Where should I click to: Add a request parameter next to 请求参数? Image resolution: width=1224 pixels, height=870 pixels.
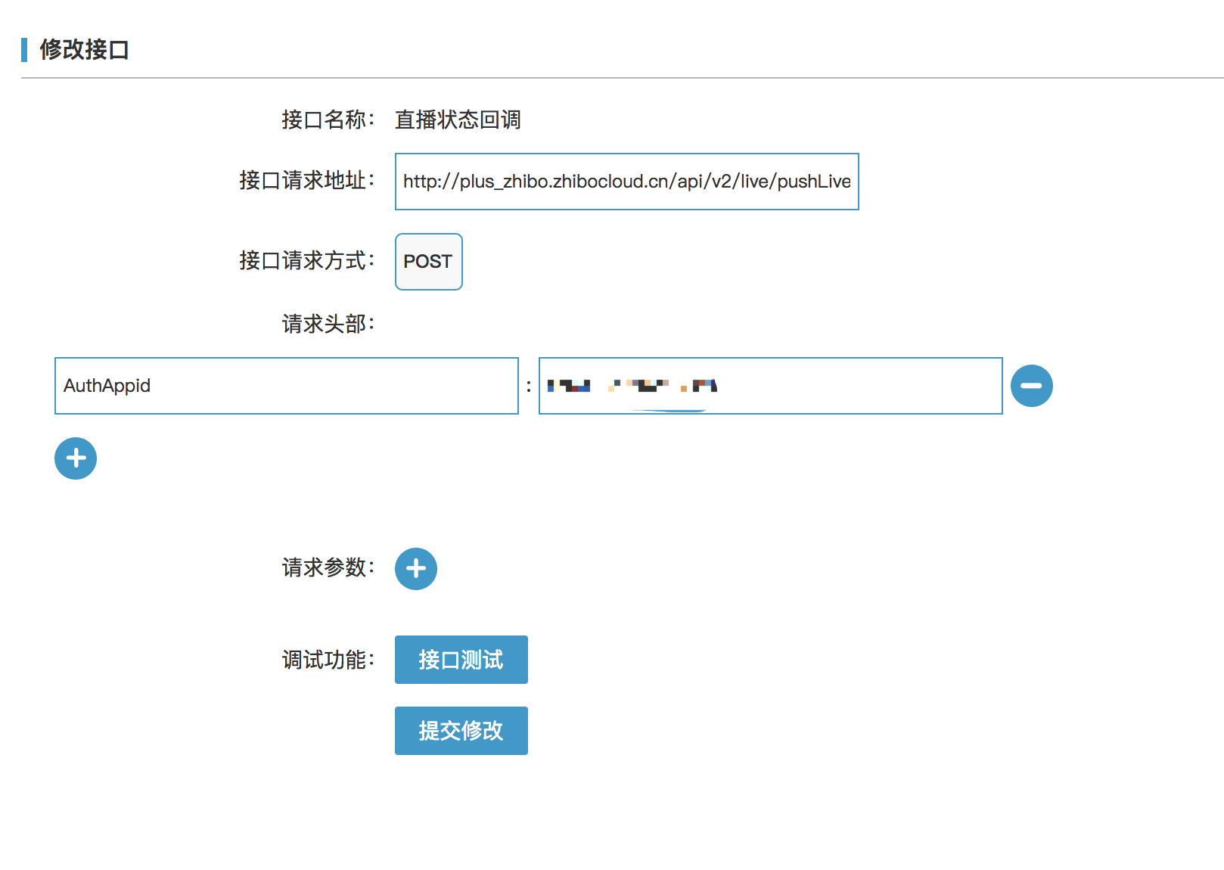[x=416, y=569]
